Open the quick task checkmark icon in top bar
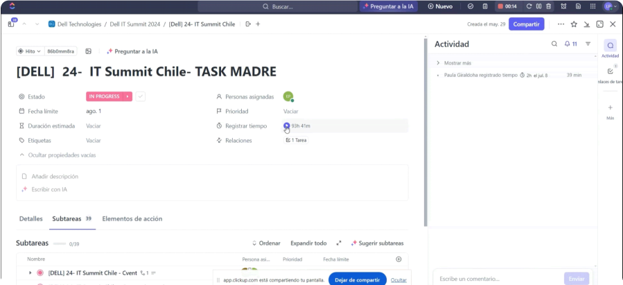Viewport: 623px width, 285px height. coord(471,6)
